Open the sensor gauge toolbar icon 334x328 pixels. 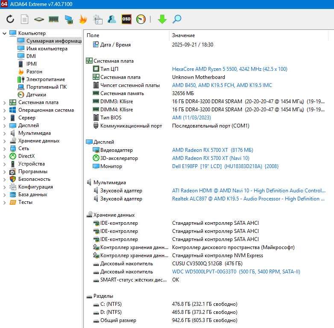141,19
